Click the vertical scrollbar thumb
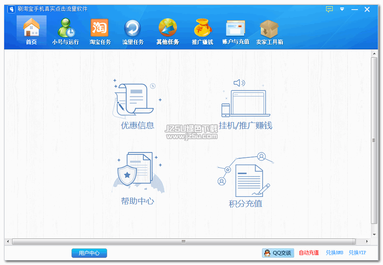 (374, 140)
